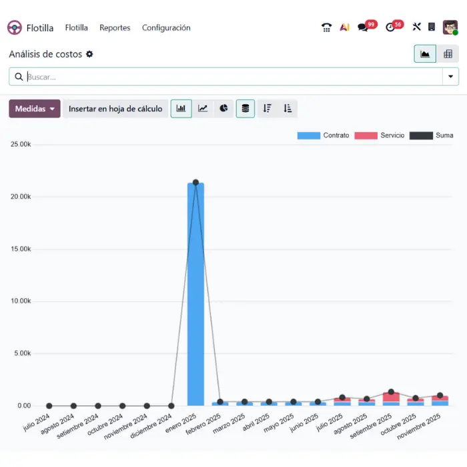467x467 pixels.
Task: Expand the search options dropdown arrow
Action: coord(450,77)
